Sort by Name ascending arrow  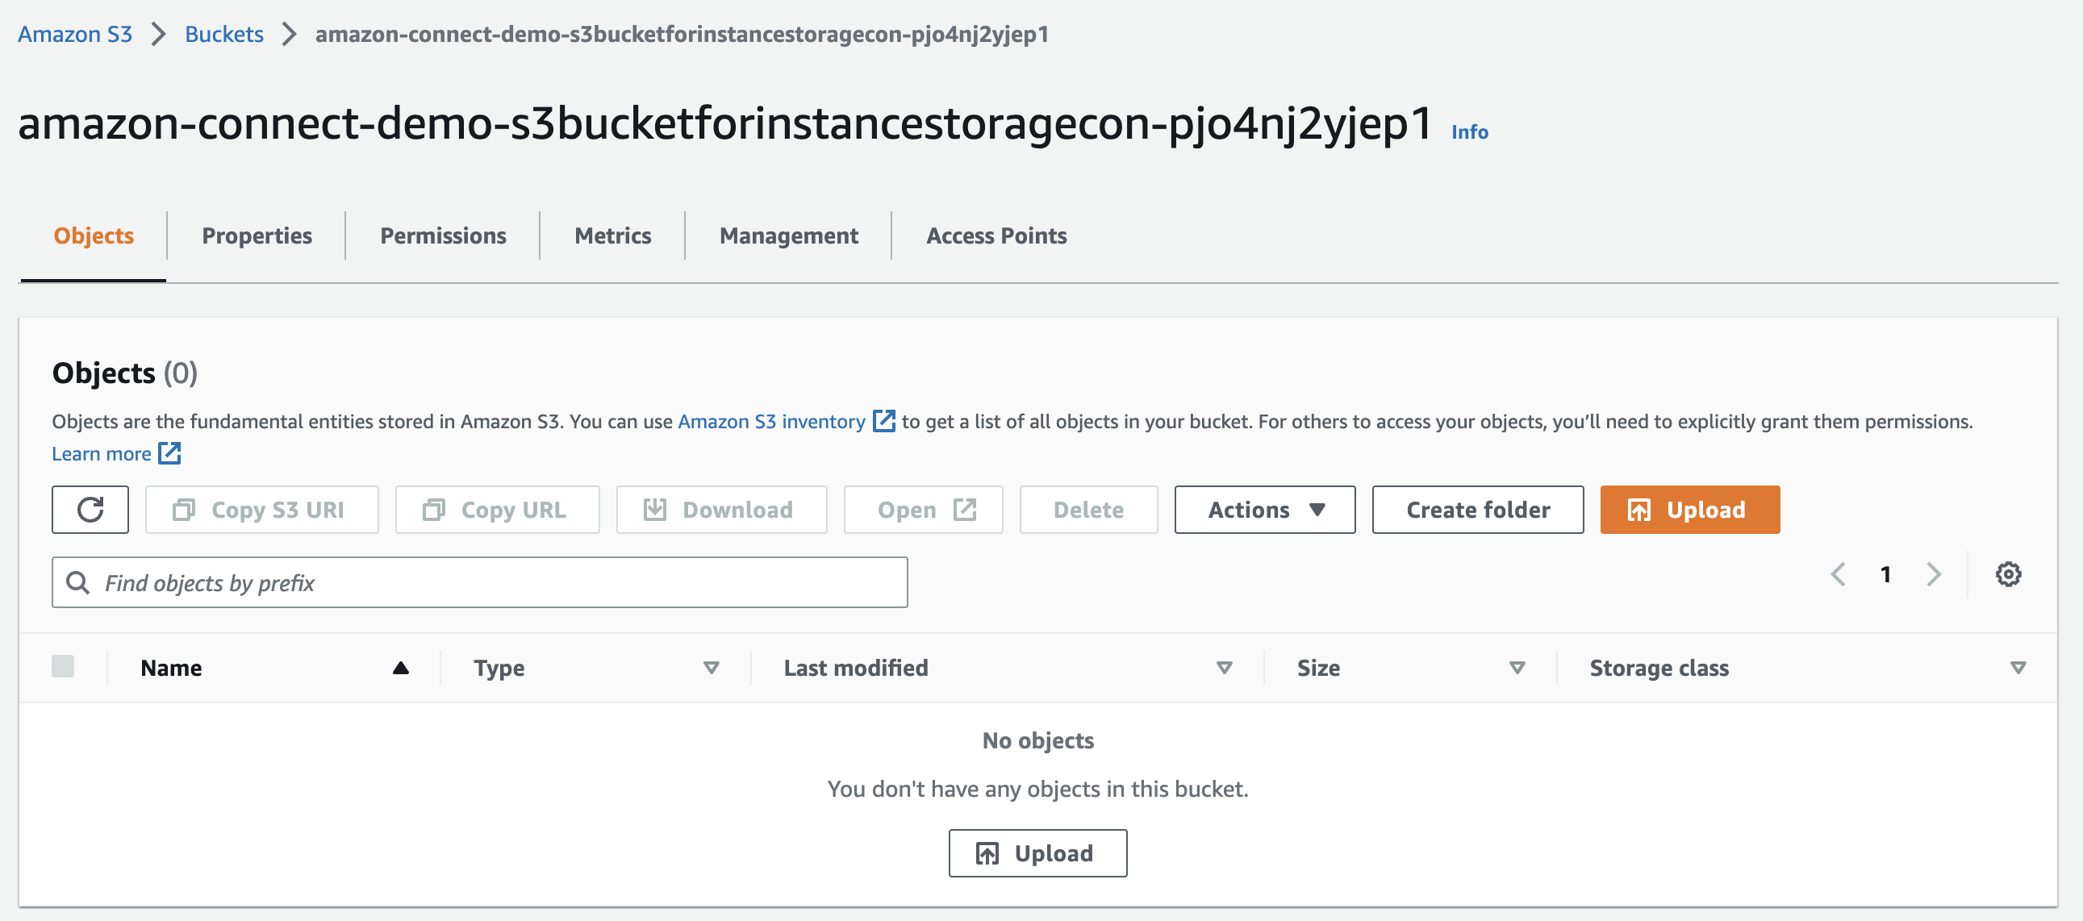click(400, 668)
